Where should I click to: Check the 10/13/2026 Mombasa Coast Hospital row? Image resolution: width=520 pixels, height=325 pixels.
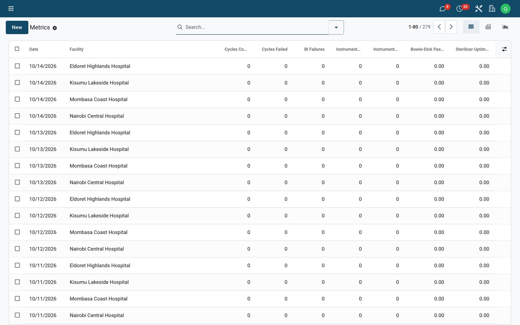click(x=17, y=166)
